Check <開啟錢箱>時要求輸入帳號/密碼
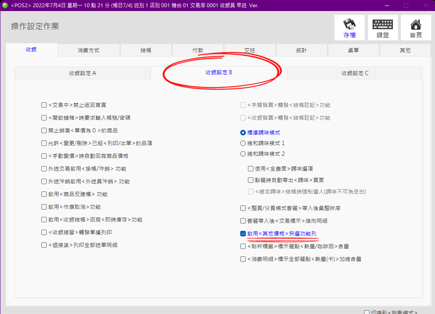 [44, 118]
